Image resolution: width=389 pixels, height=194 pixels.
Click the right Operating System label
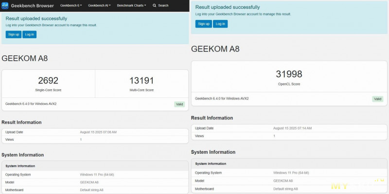point(209,173)
